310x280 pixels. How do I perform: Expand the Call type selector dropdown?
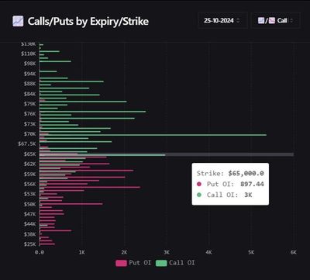click(x=276, y=20)
